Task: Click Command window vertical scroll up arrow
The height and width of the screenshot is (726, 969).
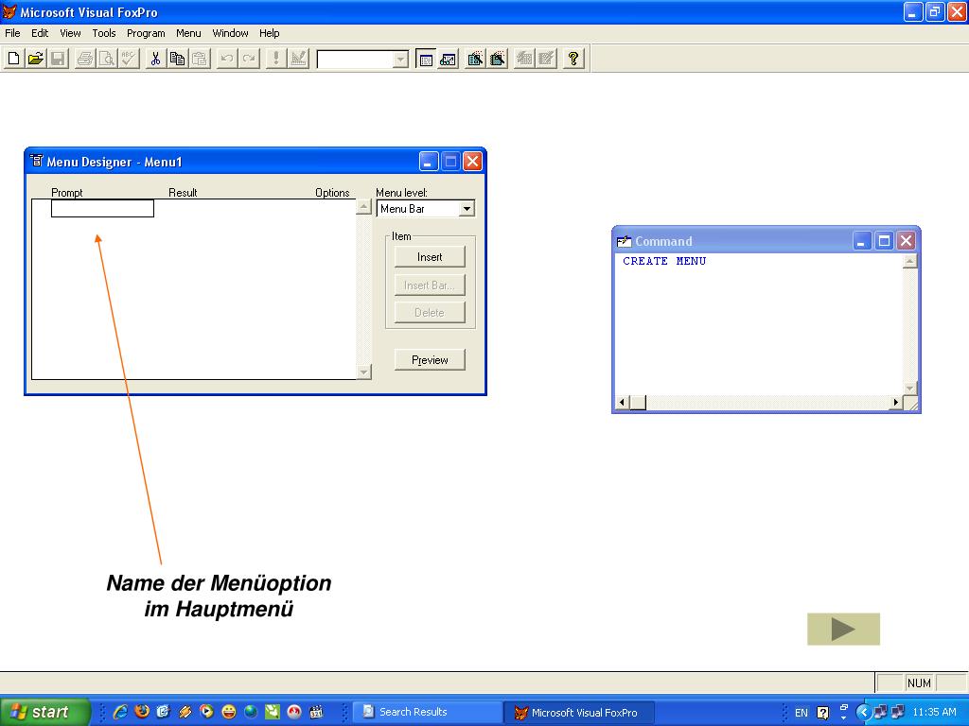Action: click(x=909, y=262)
